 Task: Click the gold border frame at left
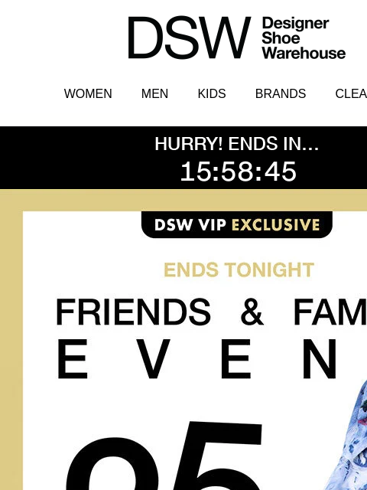[11, 341]
